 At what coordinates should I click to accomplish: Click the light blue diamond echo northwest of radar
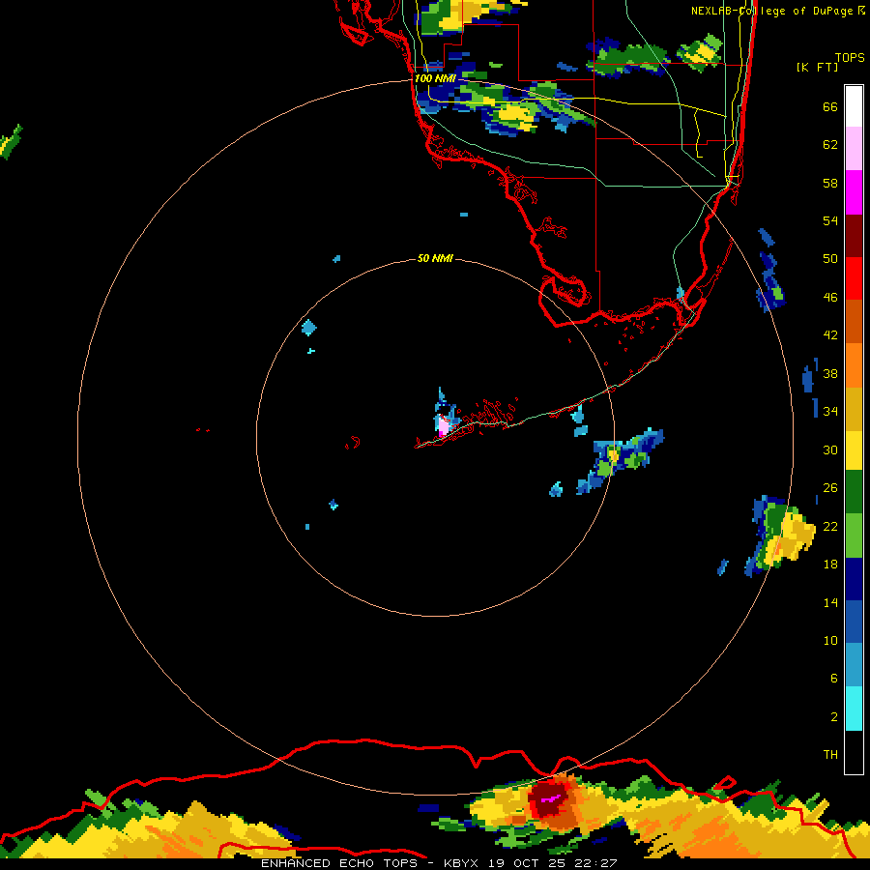point(309,328)
